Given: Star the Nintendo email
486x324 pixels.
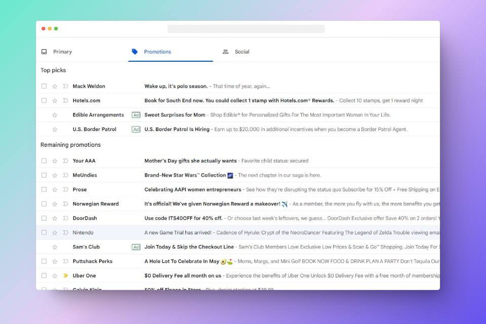Looking at the screenshot, I should tap(55, 233).
